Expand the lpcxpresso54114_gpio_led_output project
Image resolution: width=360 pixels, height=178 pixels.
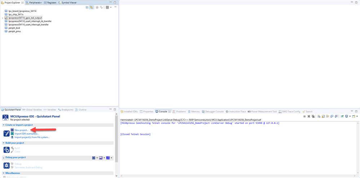(x=2, y=18)
